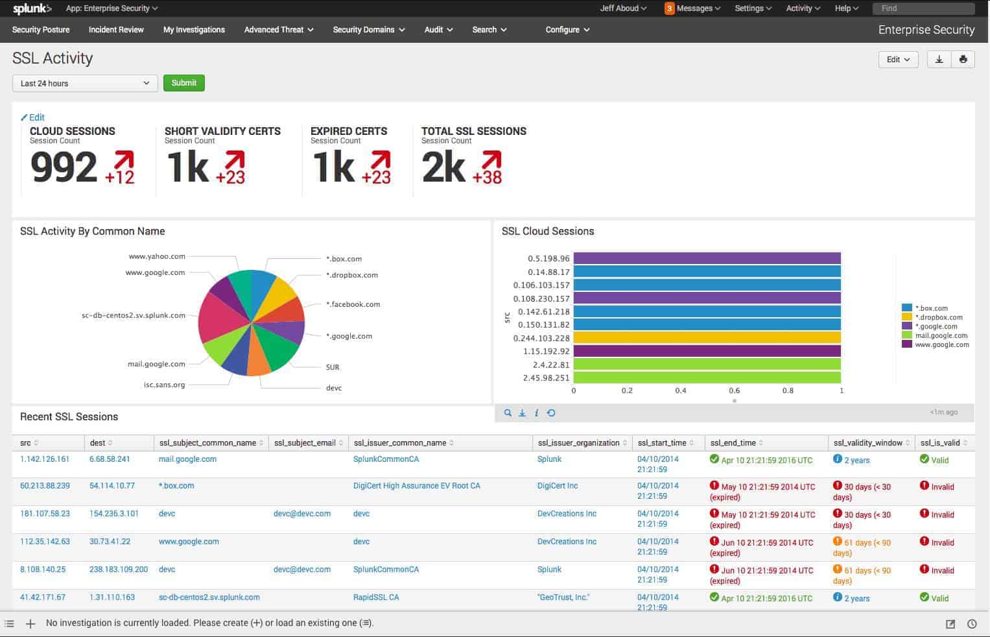Viewport: 990px width, 637px height.
Task: Go to Incident Review tab
Action: (116, 30)
